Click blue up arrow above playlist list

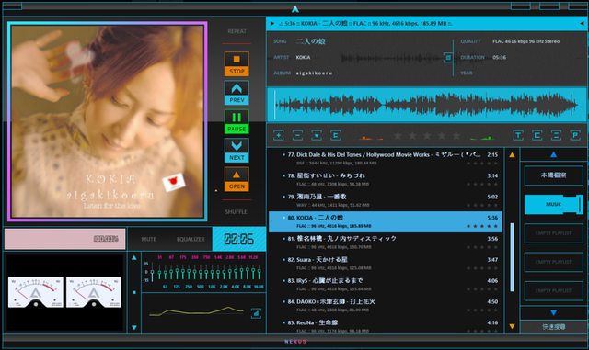553,154
